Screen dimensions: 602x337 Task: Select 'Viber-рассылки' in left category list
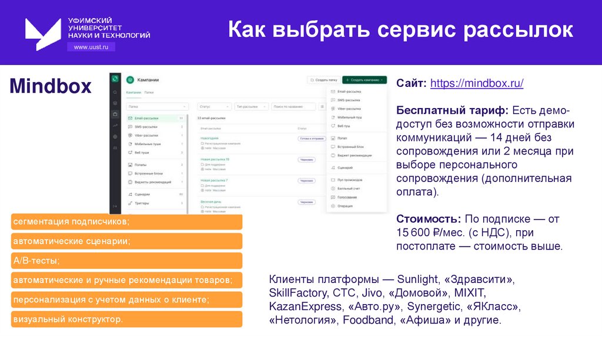click(x=156, y=136)
